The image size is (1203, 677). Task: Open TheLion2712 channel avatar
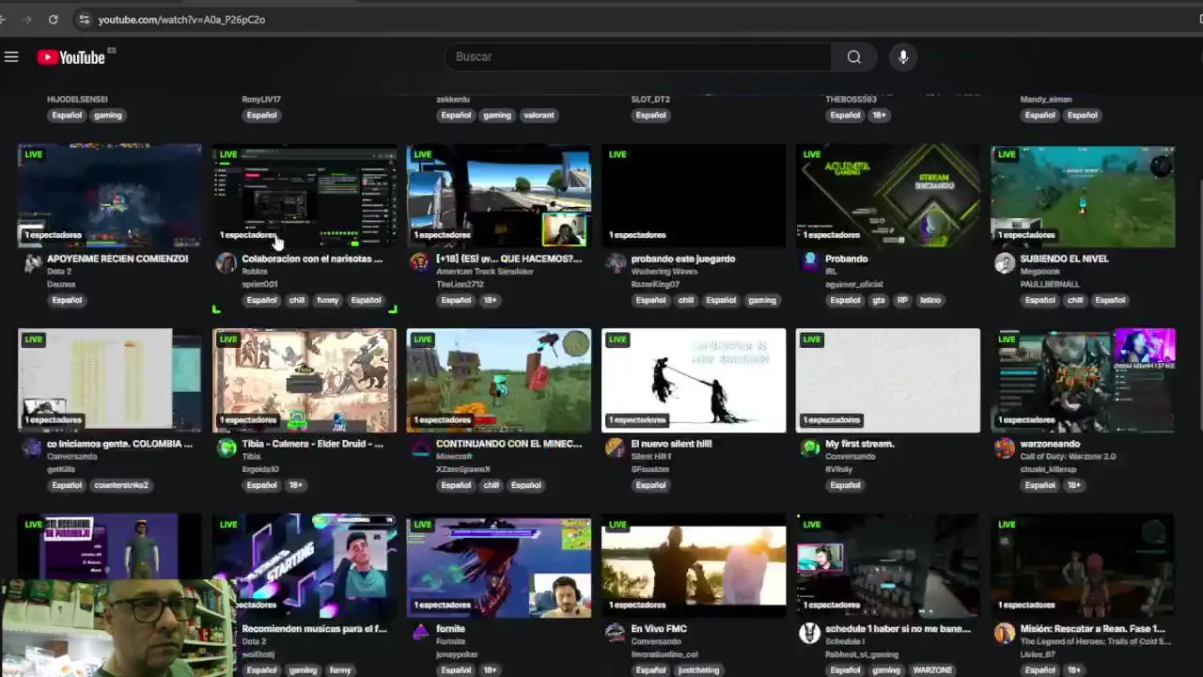pyautogui.click(x=420, y=263)
